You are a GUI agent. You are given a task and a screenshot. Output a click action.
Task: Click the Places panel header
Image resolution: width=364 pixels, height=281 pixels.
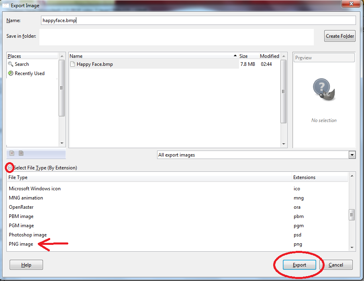32,56
